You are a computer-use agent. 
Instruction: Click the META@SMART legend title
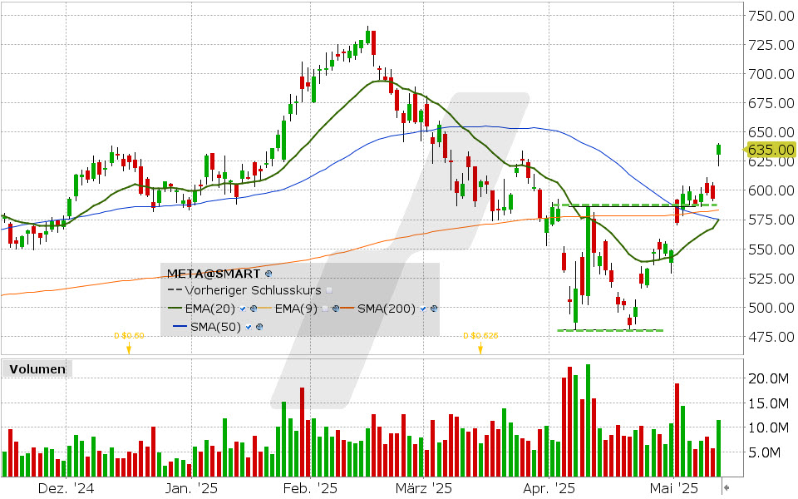point(214,274)
